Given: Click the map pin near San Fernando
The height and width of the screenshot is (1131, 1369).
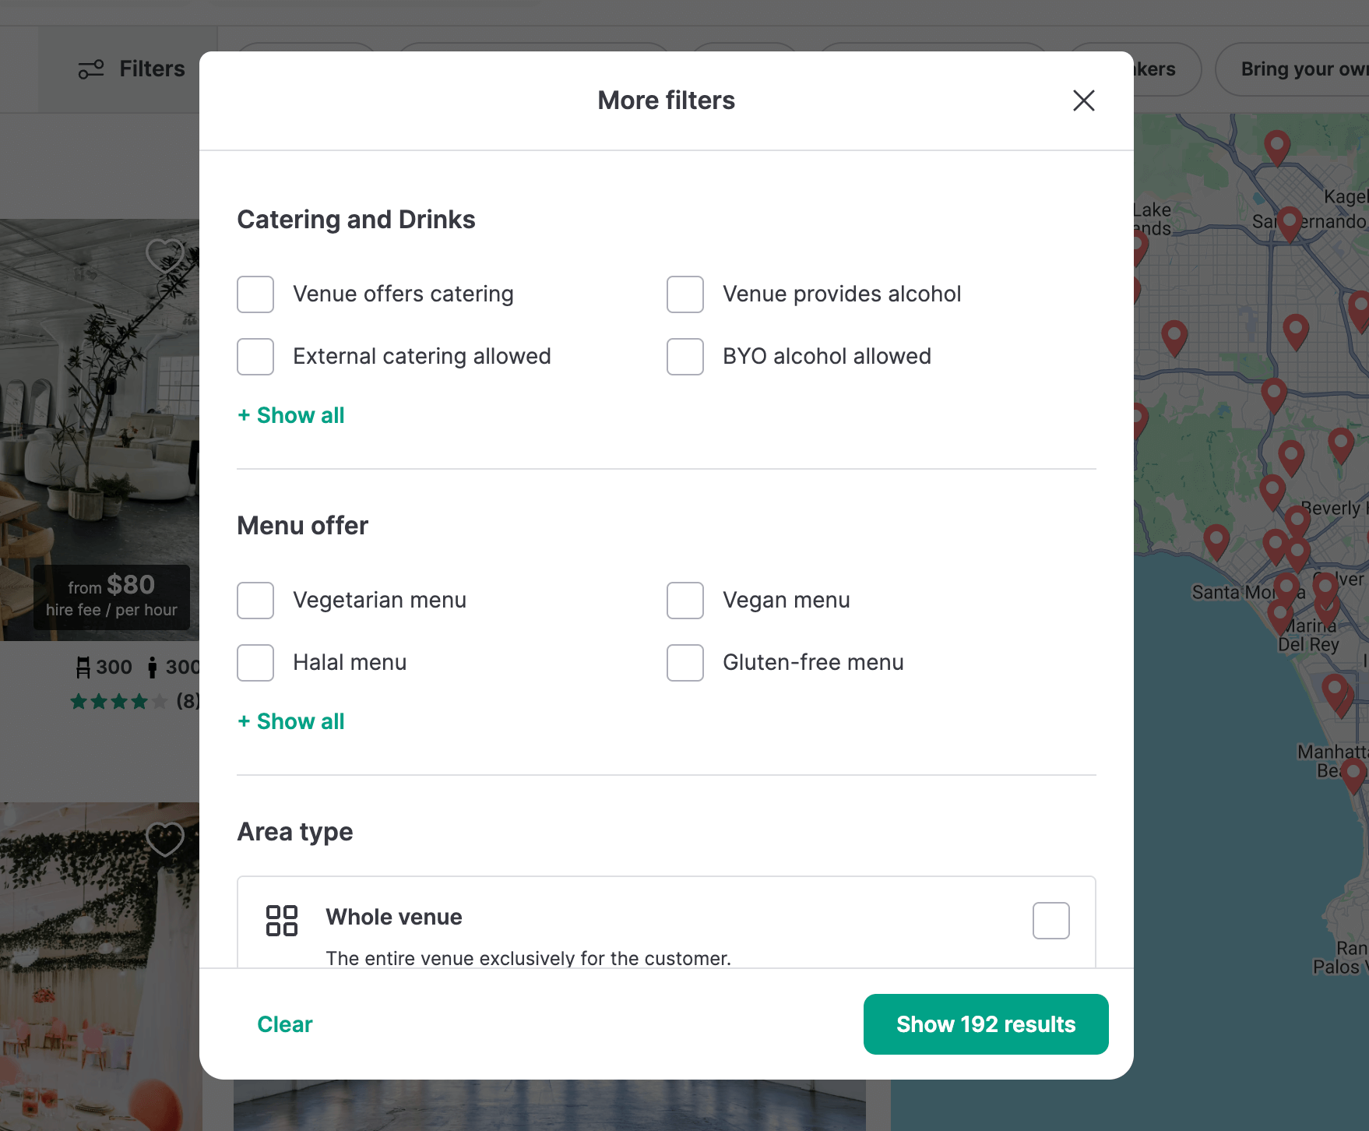Looking at the screenshot, I should pyautogui.click(x=1290, y=223).
